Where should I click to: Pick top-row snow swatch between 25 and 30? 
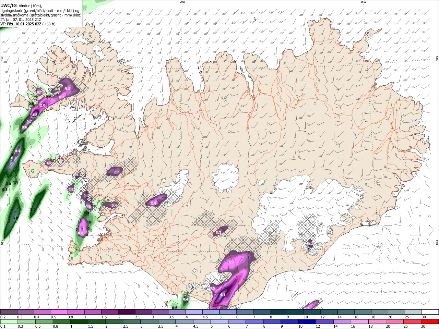click(x=413, y=312)
